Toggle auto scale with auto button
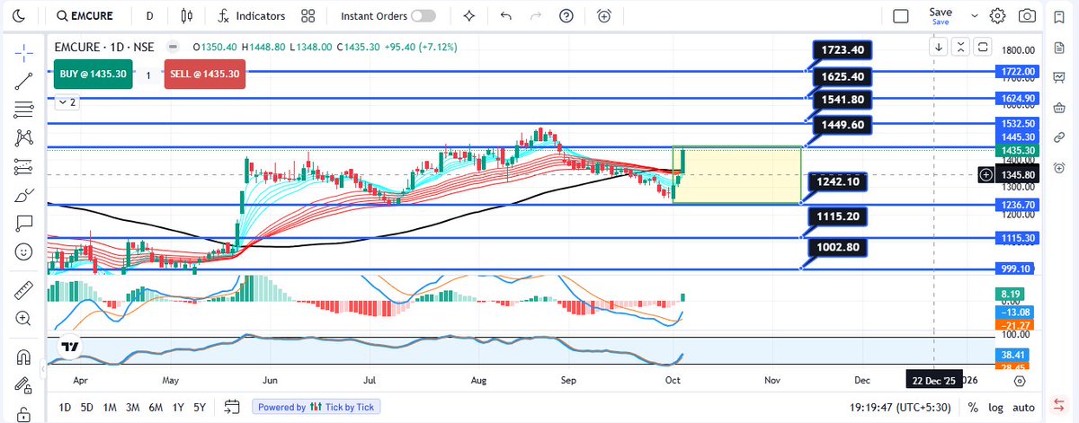1079x423 pixels. (1022, 407)
